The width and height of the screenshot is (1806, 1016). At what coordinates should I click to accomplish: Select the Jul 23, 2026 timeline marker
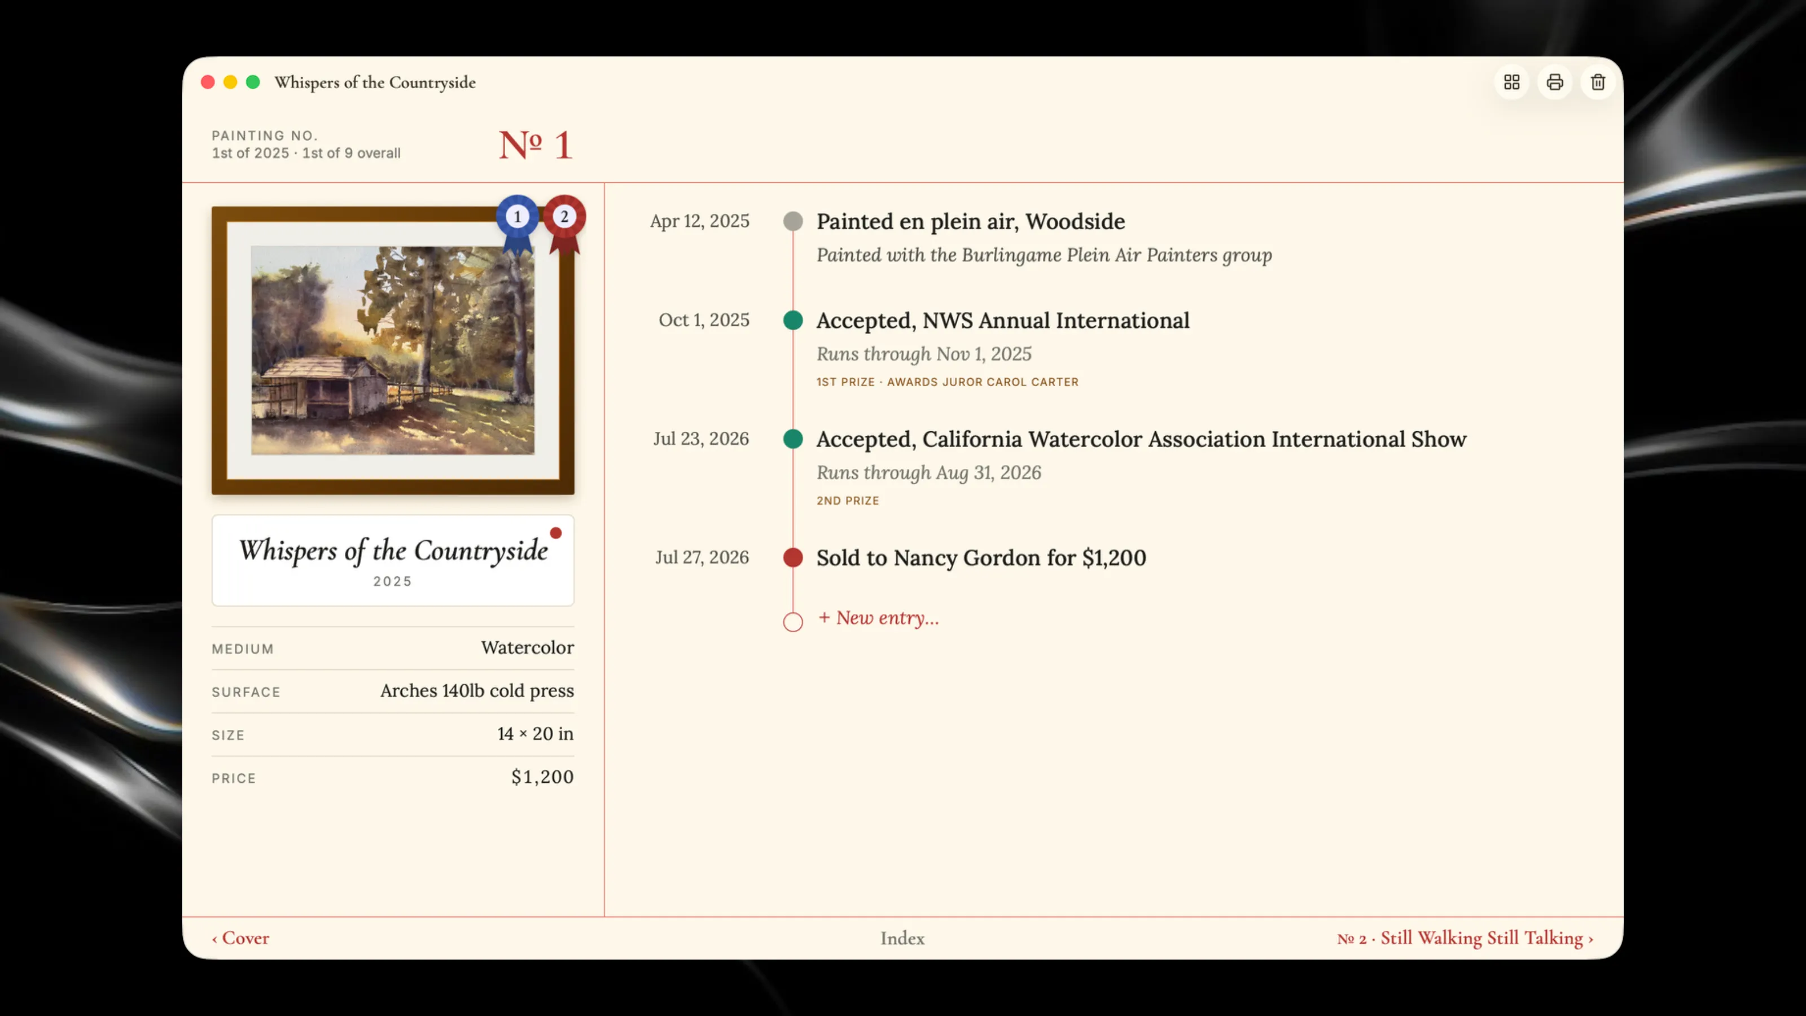point(793,439)
